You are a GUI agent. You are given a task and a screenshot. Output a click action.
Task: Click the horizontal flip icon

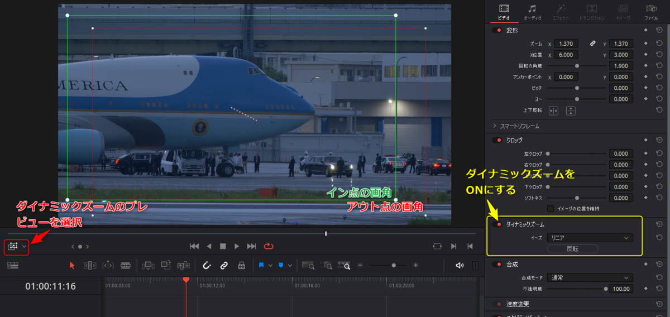point(553,111)
